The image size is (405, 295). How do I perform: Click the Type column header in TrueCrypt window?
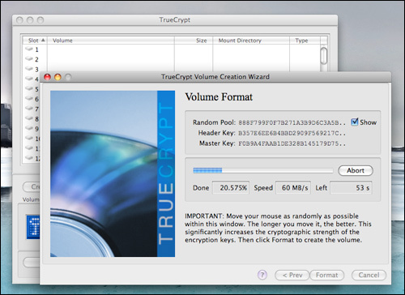[305, 41]
